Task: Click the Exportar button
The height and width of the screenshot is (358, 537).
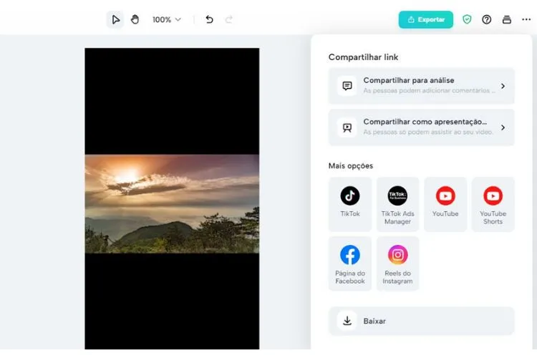Action: click(x=426, y=19)
